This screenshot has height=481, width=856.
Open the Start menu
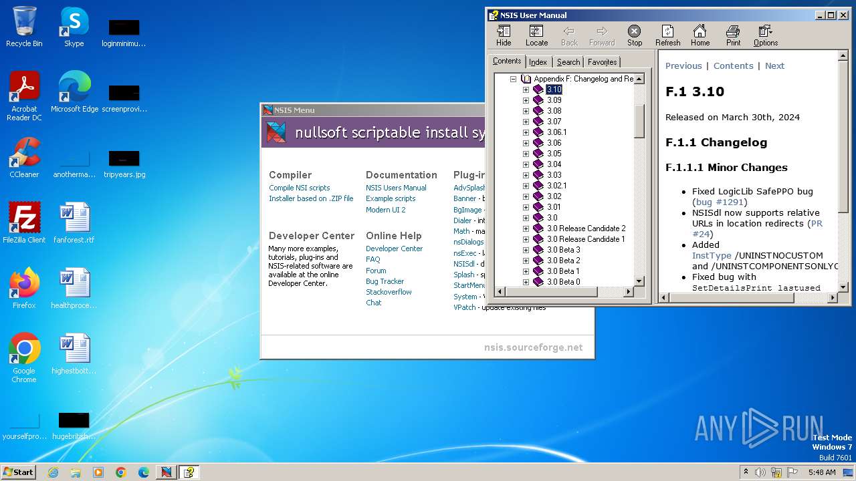point(18,472)
